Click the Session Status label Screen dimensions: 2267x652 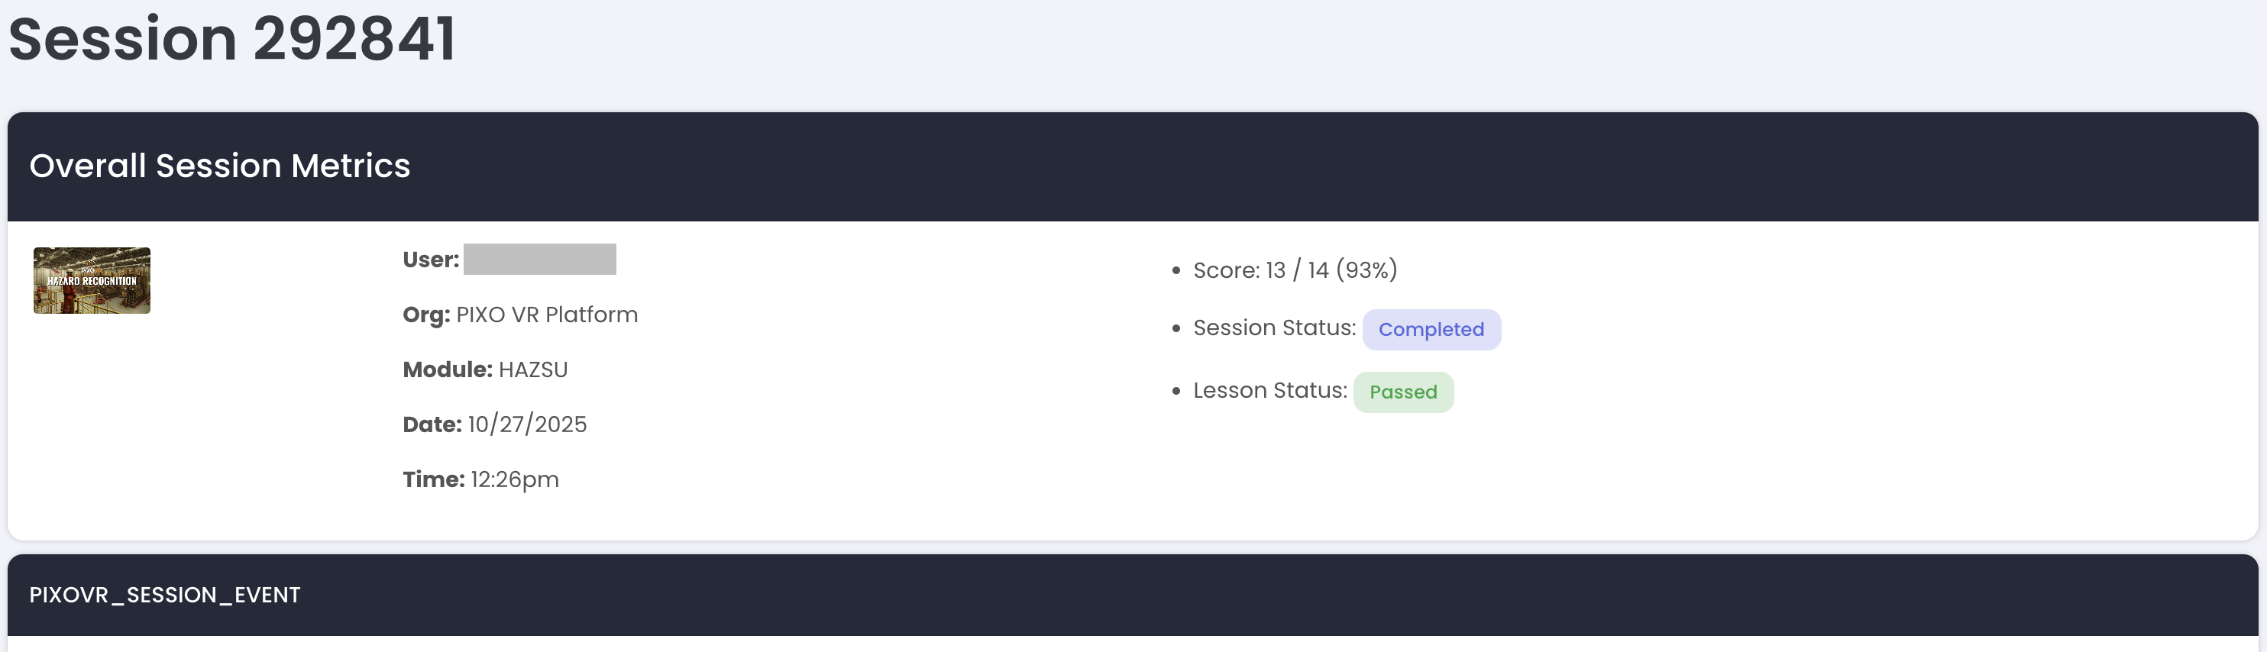click(1273, 328)
